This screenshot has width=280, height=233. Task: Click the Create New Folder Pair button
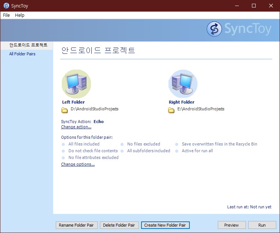point(165,225)
